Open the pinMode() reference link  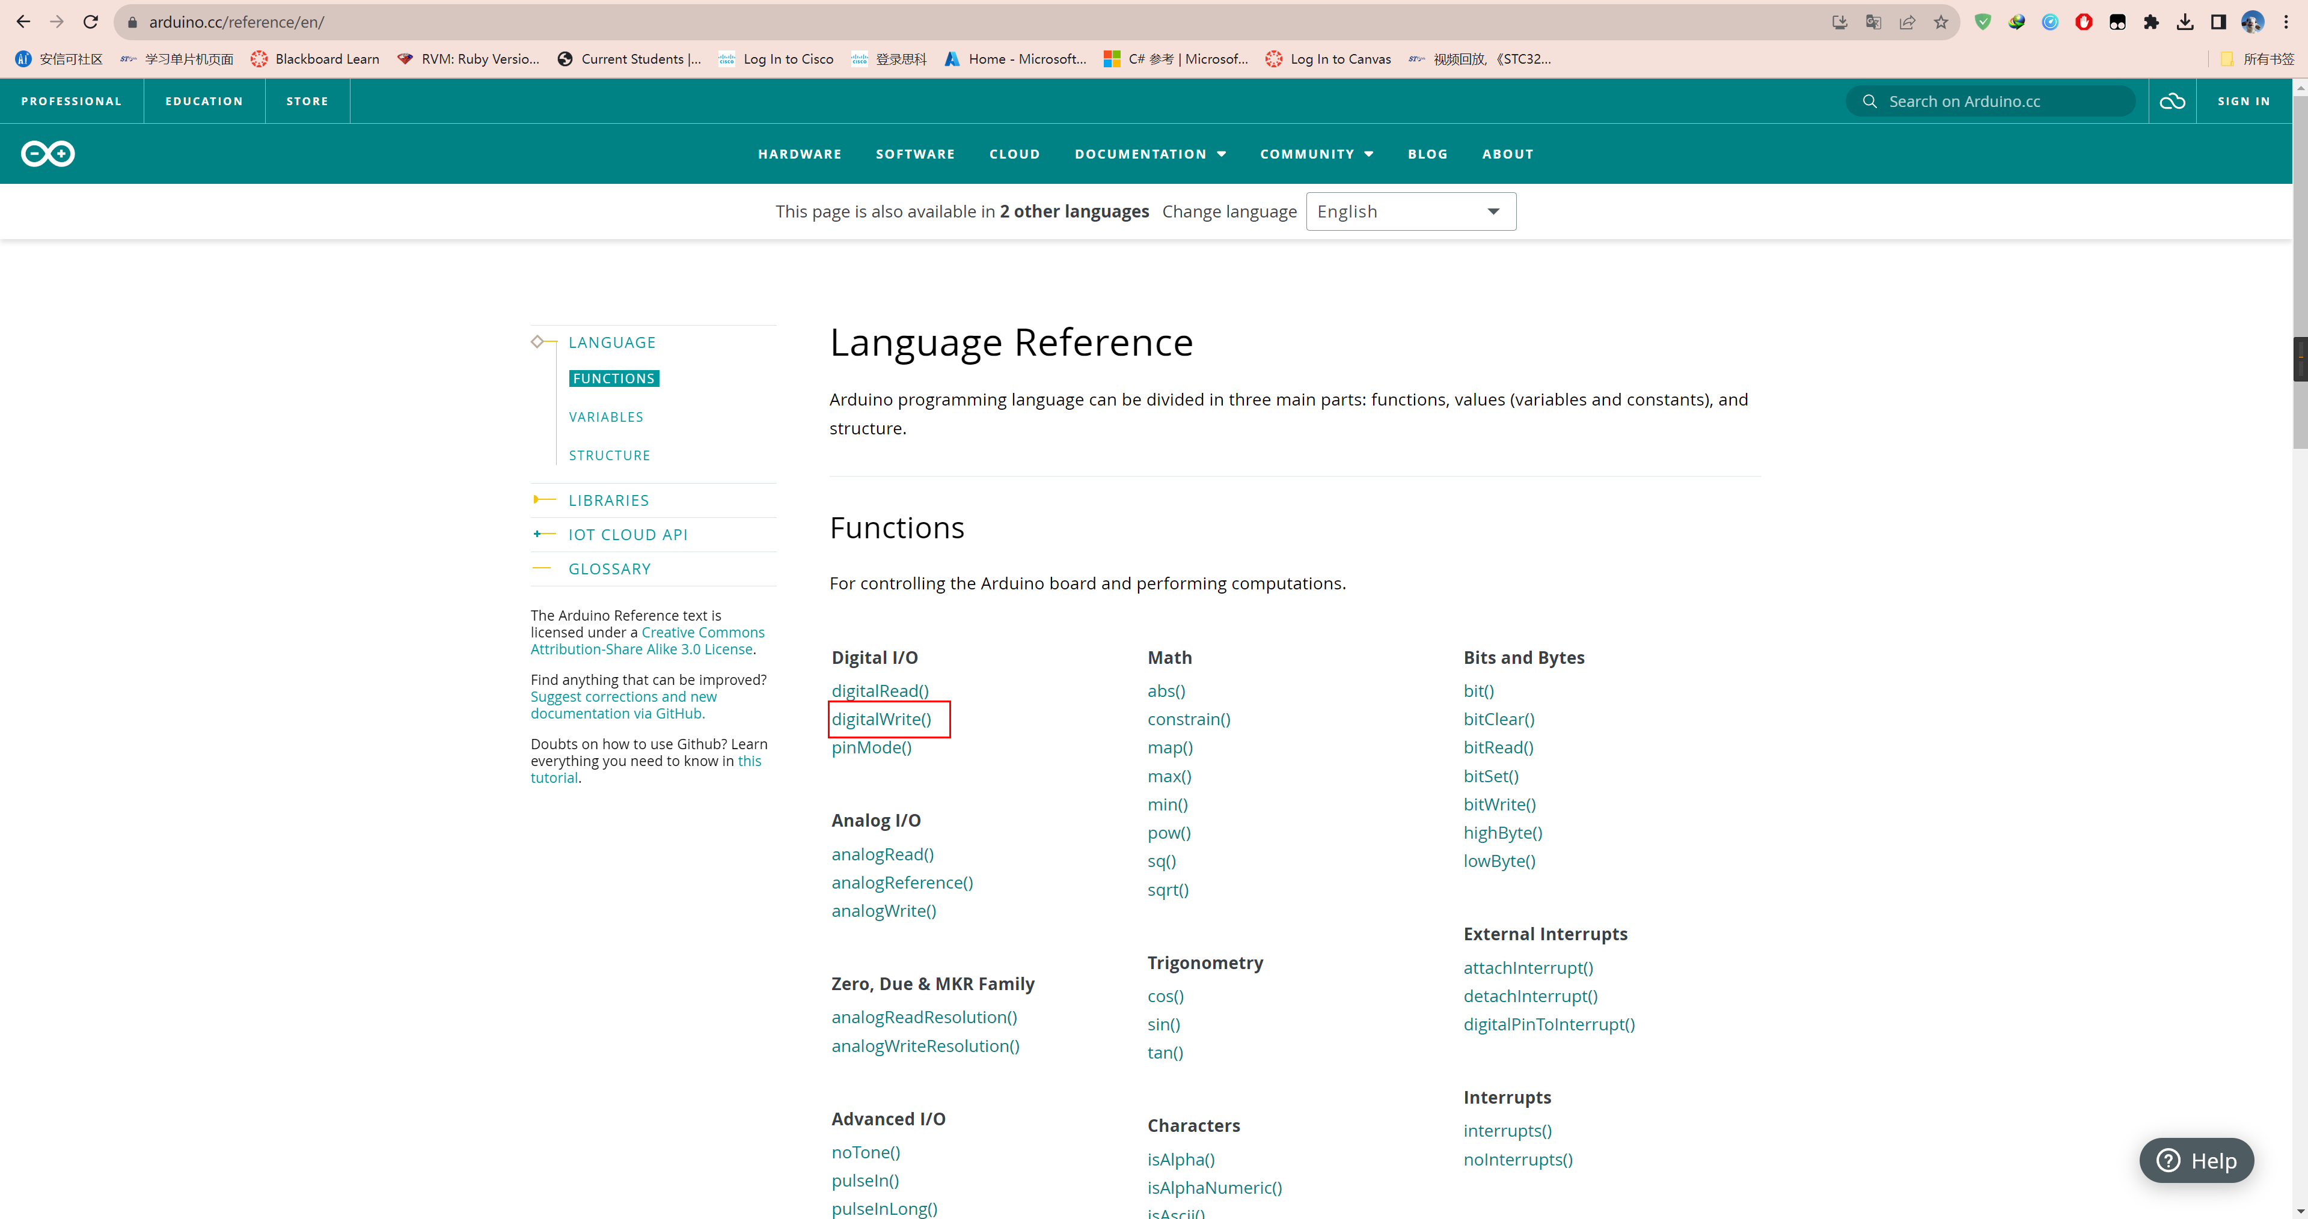pos(871,747)
